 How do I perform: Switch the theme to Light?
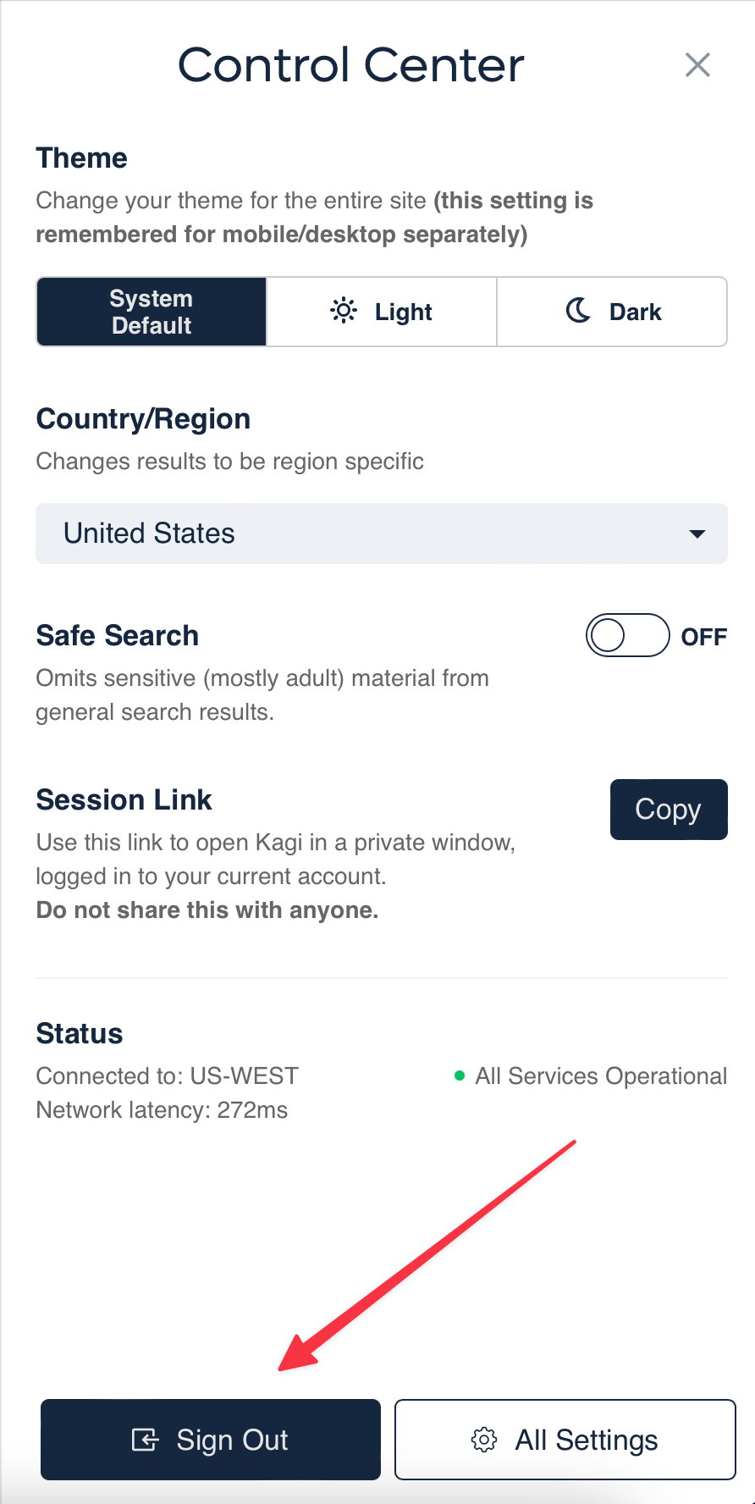pyautogui.click(x=382, y=312)
